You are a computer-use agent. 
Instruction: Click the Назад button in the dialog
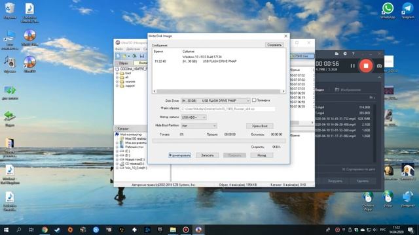click(262, 155)
